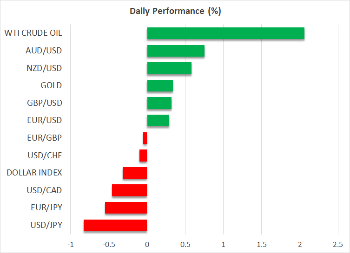
Task: Click the GBP/USD green bar
Action: [159, 103]
